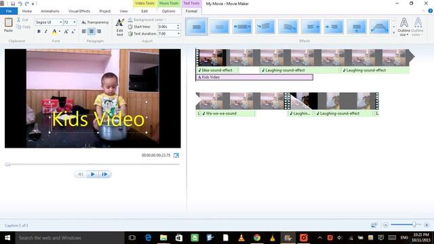
Task: Select the third text effect thumbnail
Action: point(242,26)
